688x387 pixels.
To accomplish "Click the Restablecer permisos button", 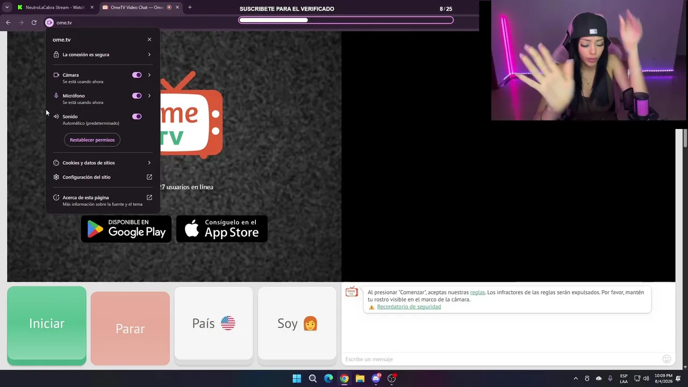I will point(92,140).
